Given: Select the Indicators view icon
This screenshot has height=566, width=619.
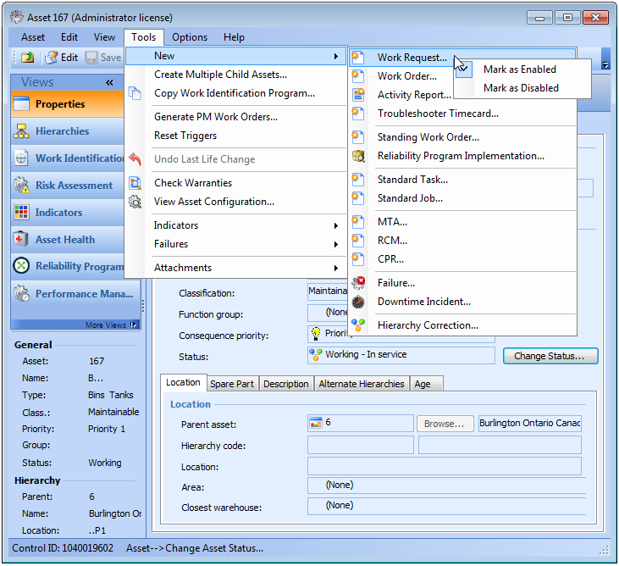Looking at the screenshot, I should [x=22, y=213].
